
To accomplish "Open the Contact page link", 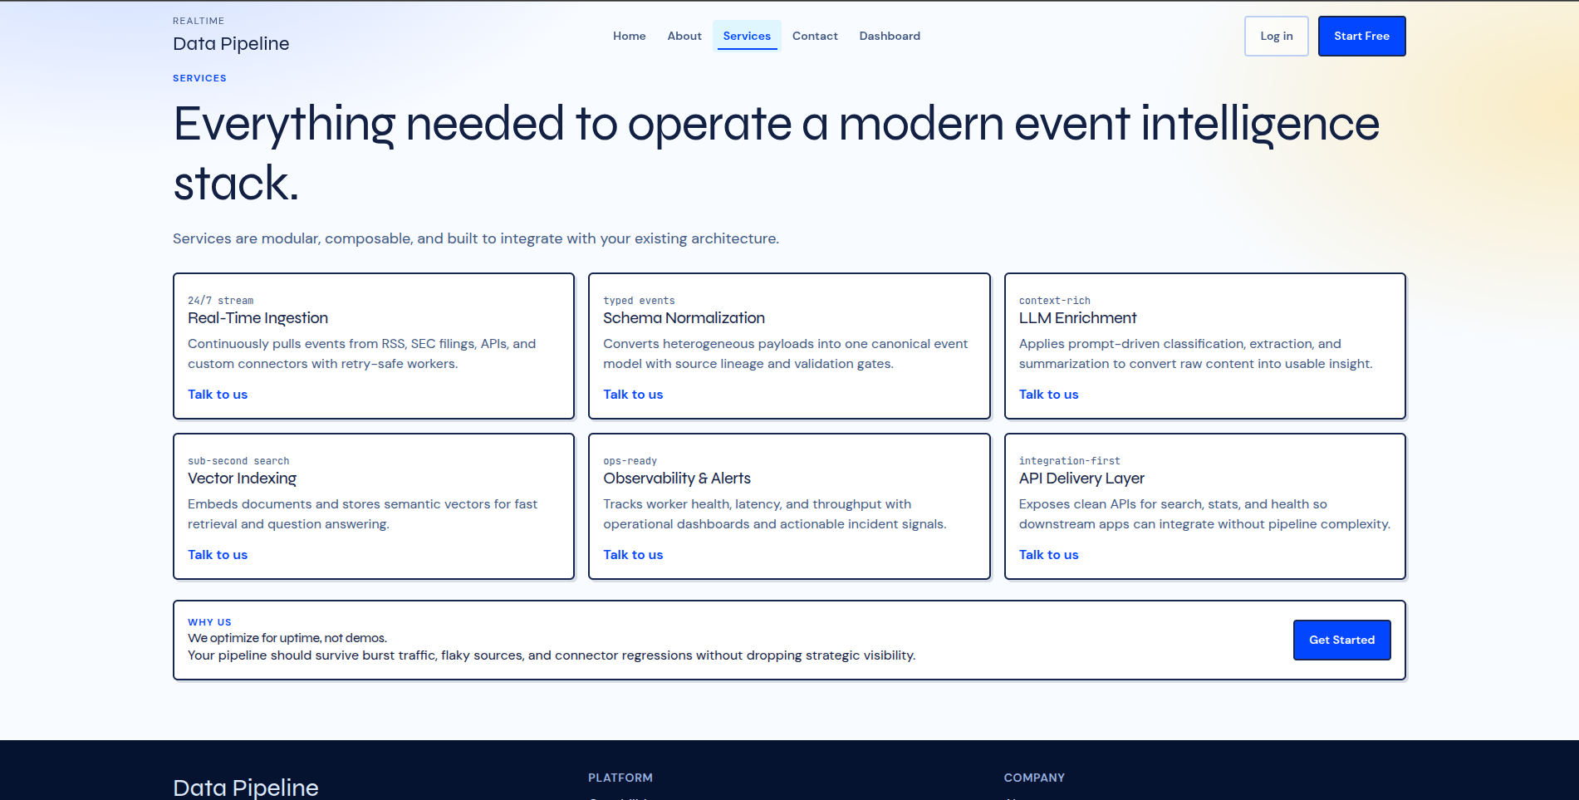I will tap(815, 36).
